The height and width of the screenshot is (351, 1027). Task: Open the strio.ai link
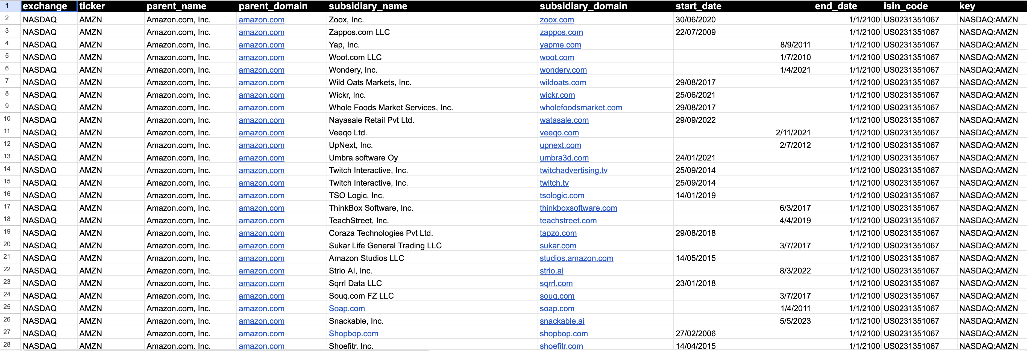(551, 270)
